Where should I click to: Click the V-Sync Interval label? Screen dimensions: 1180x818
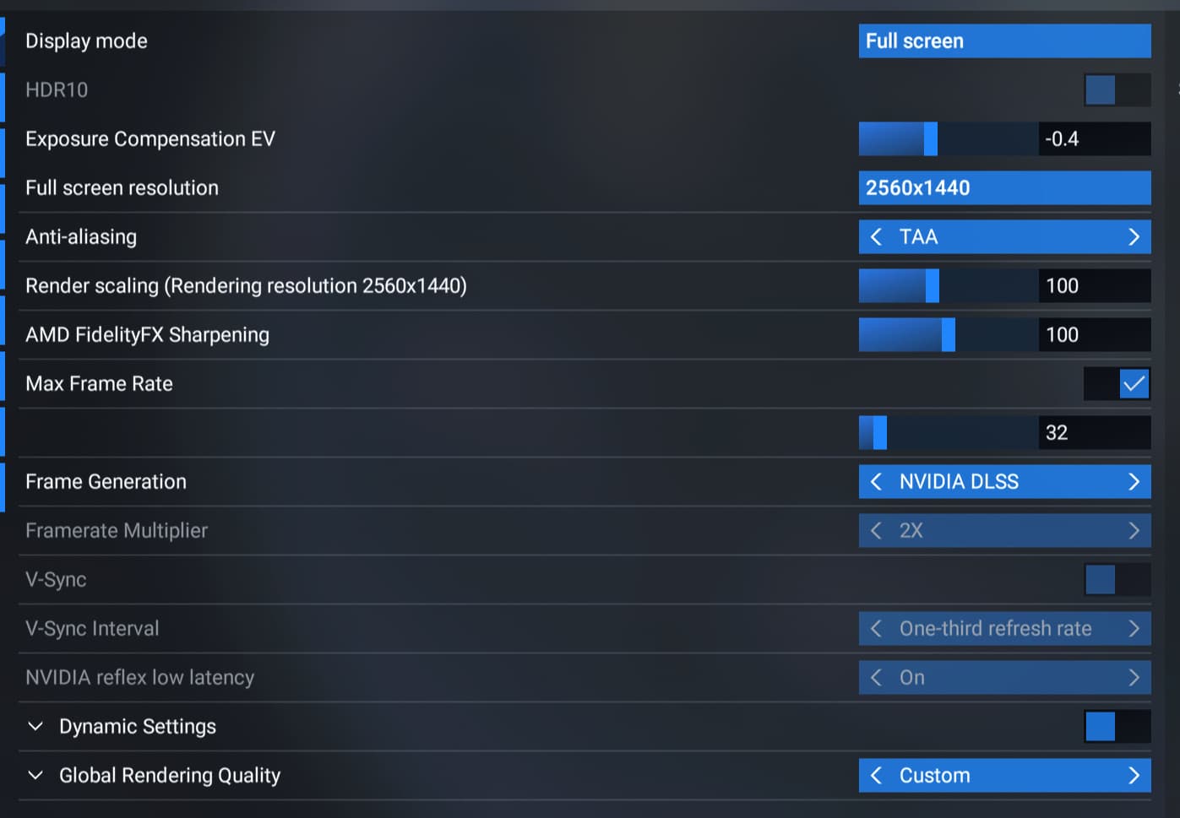92,628
